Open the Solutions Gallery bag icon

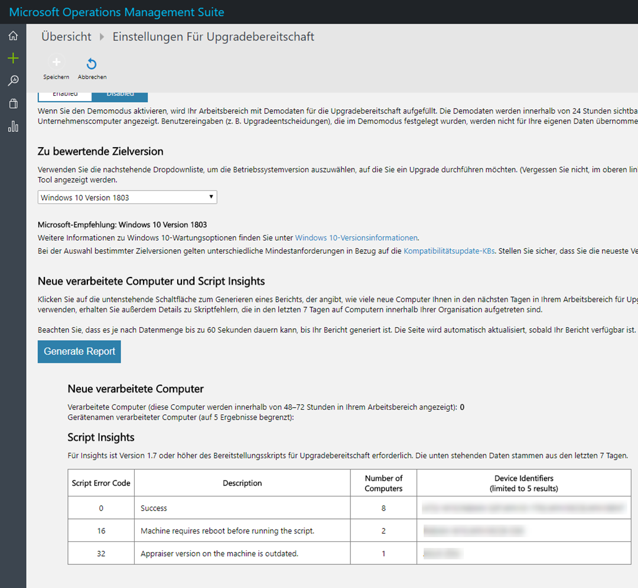click(x=13, y=104)
